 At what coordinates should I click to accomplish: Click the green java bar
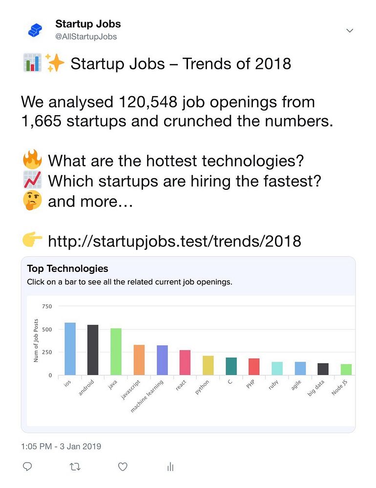click(116, 351)
